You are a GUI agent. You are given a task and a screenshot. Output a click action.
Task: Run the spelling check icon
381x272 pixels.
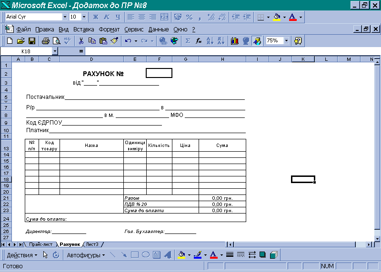point(67,41)
